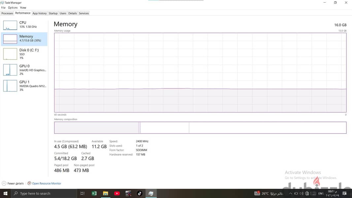Select the Disk 0 mini graph thumbnail
The image size is (352, 198).
[10, 54]
